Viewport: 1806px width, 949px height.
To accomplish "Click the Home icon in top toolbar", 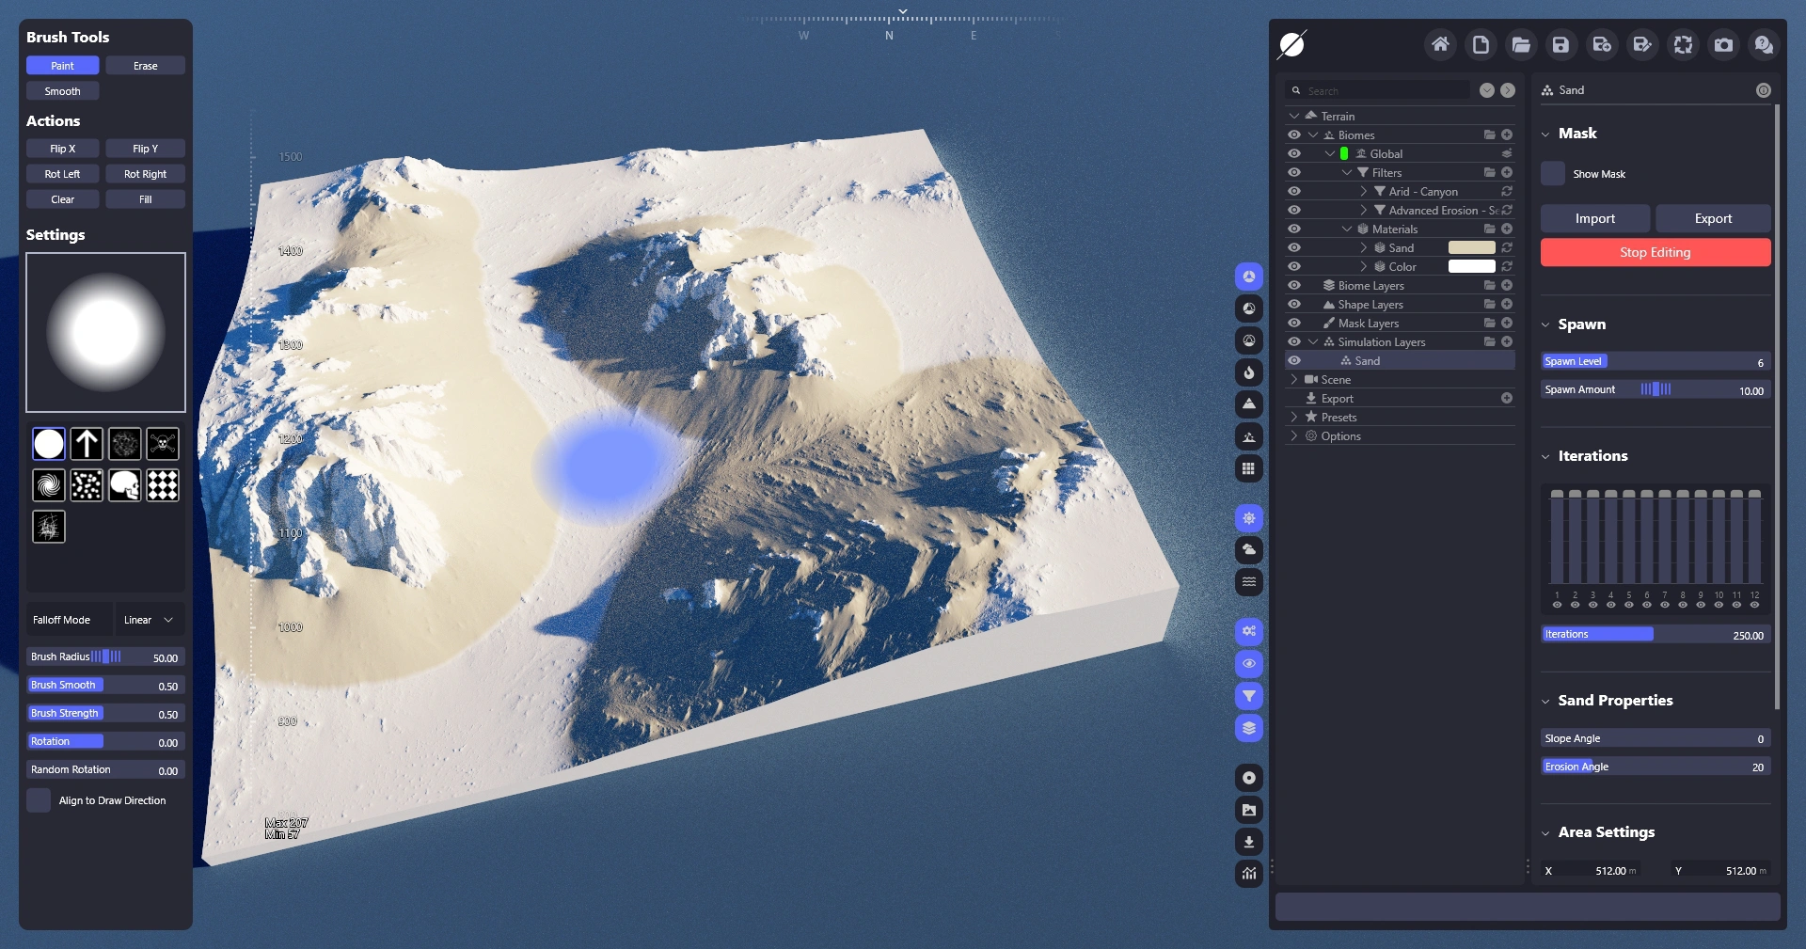I will [1440, 44].
